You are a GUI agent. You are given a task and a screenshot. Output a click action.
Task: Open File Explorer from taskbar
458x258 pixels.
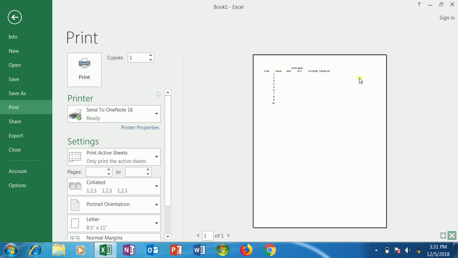tap(59, 250)
